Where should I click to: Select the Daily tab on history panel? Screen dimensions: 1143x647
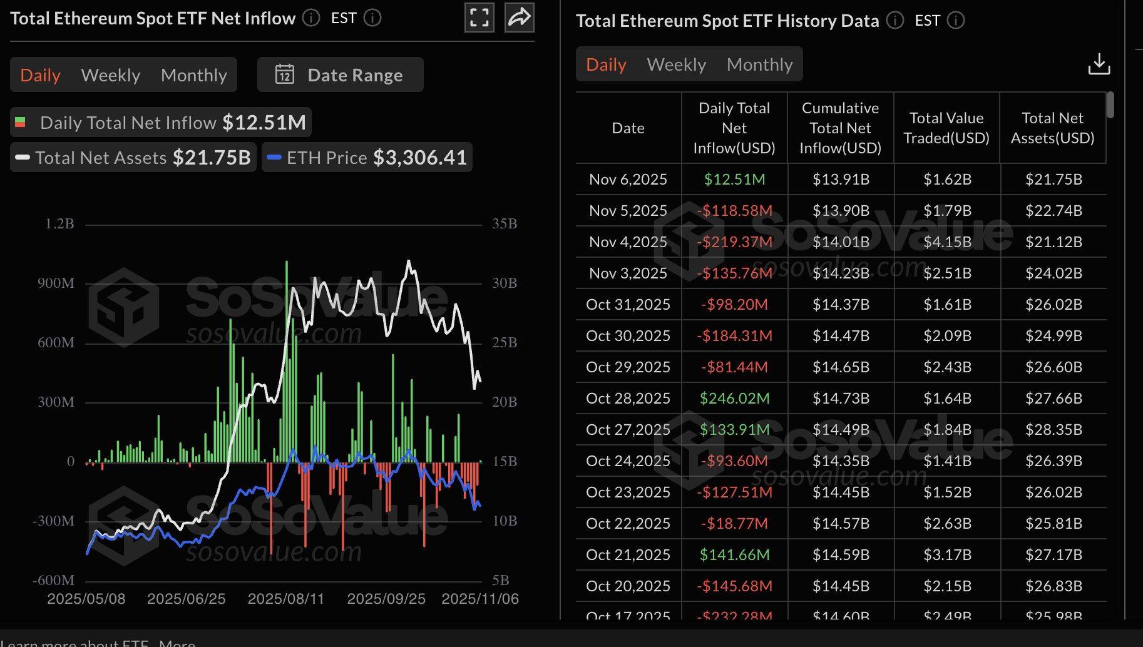[x=605, y=64]
